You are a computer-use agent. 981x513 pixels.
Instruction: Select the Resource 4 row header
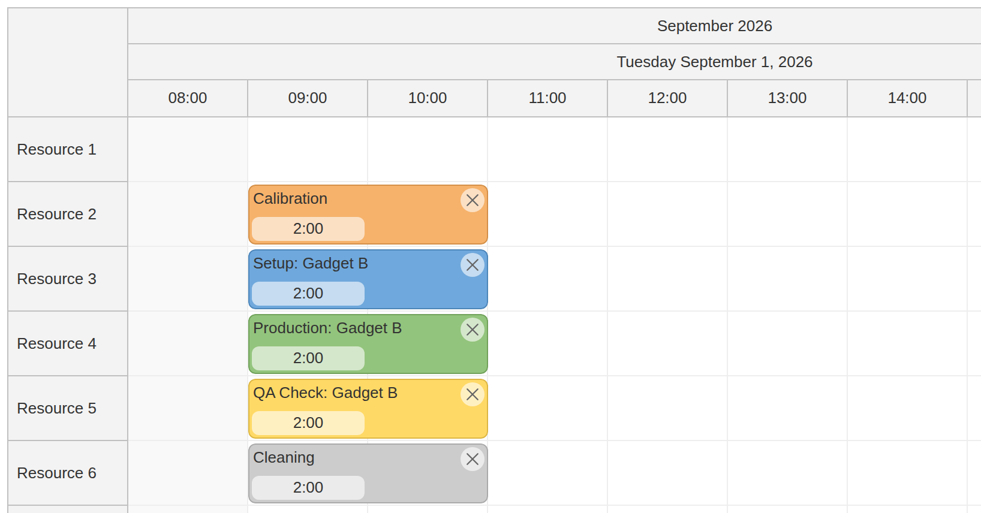(x=68, y=343)
